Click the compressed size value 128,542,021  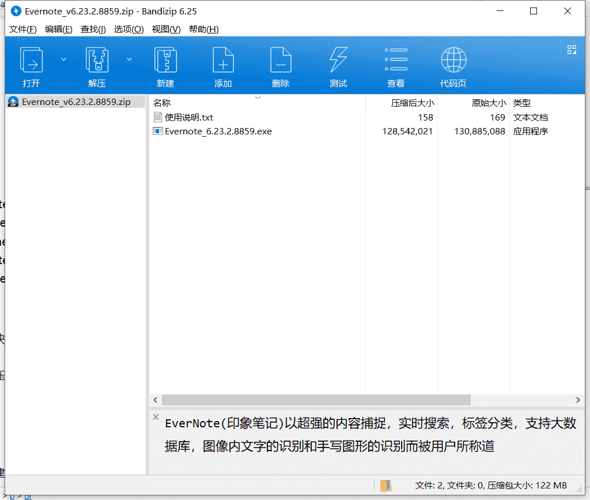click(407, 131)
